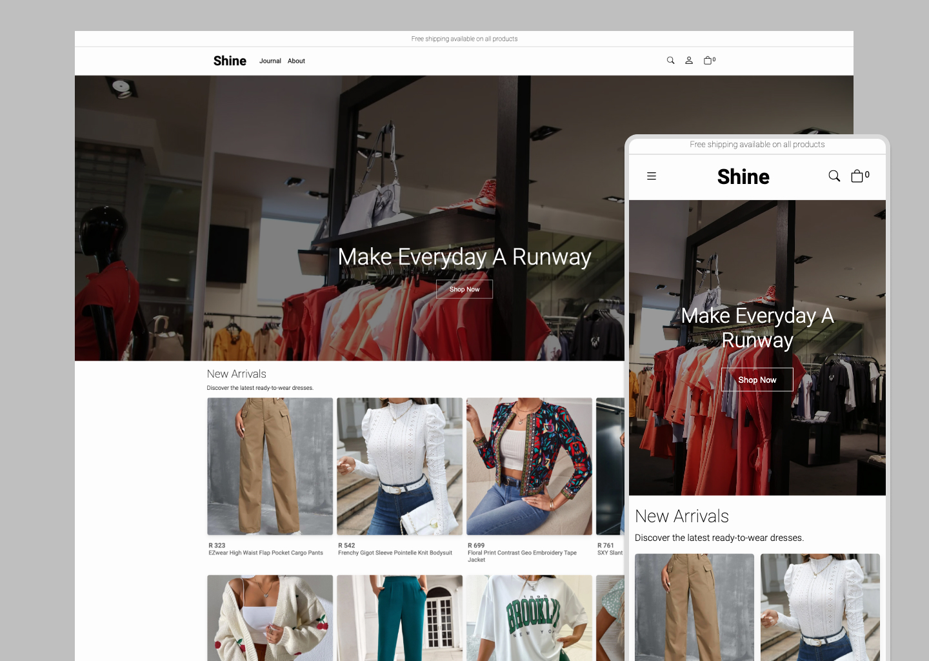Open search from the desktop header

(x=670, y=60)
